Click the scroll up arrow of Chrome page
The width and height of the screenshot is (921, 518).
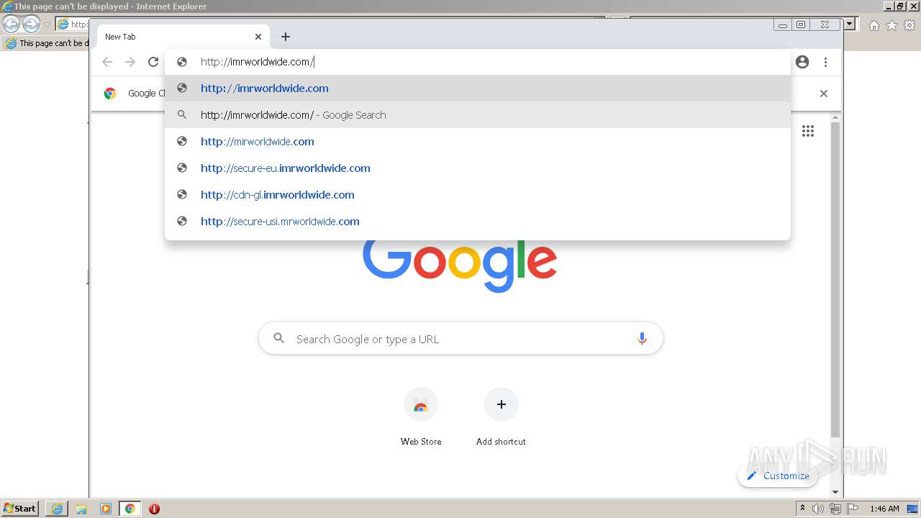point(835,117)
